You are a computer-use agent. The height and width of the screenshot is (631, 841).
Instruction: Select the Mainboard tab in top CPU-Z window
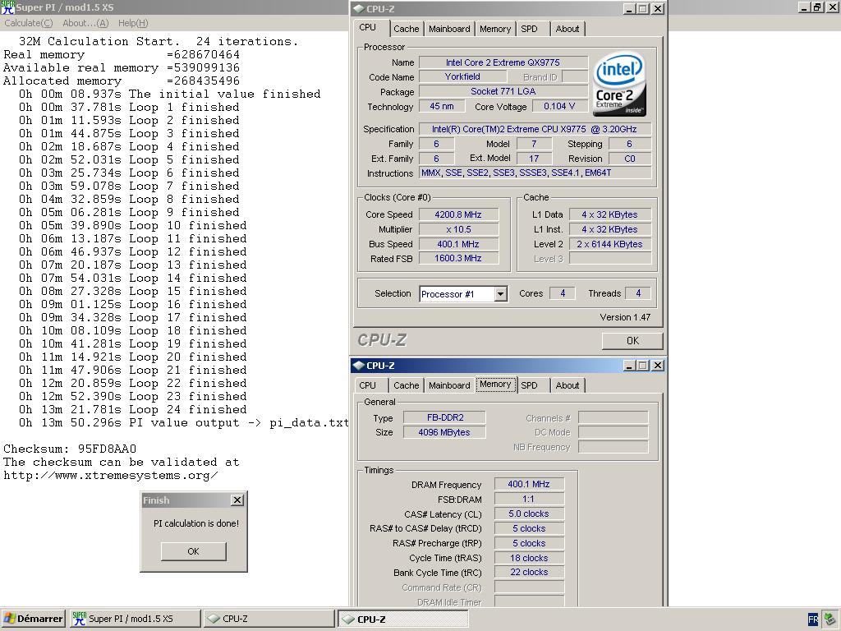pyautogui.click(x=449, y=29)
